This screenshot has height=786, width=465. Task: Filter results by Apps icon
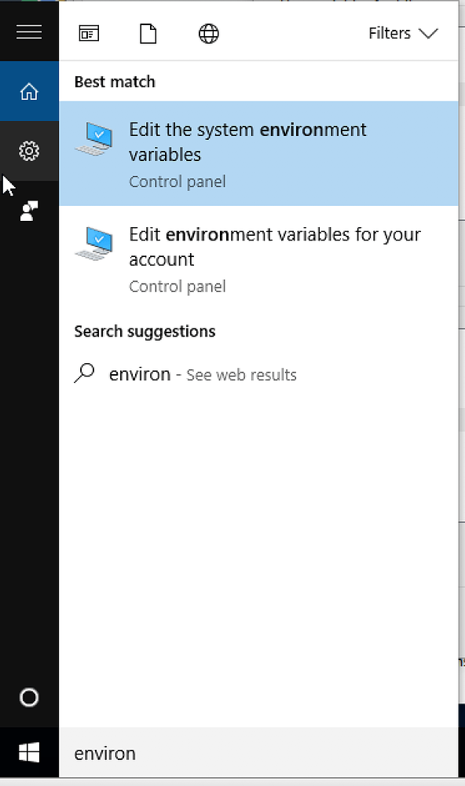[89, 34]
